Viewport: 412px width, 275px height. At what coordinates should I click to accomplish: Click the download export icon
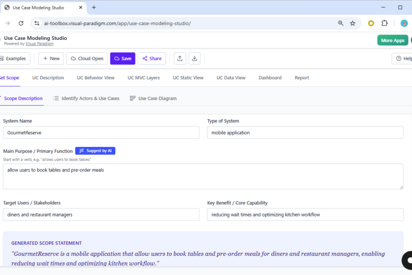pyautogui.click(x=194, y=58)
